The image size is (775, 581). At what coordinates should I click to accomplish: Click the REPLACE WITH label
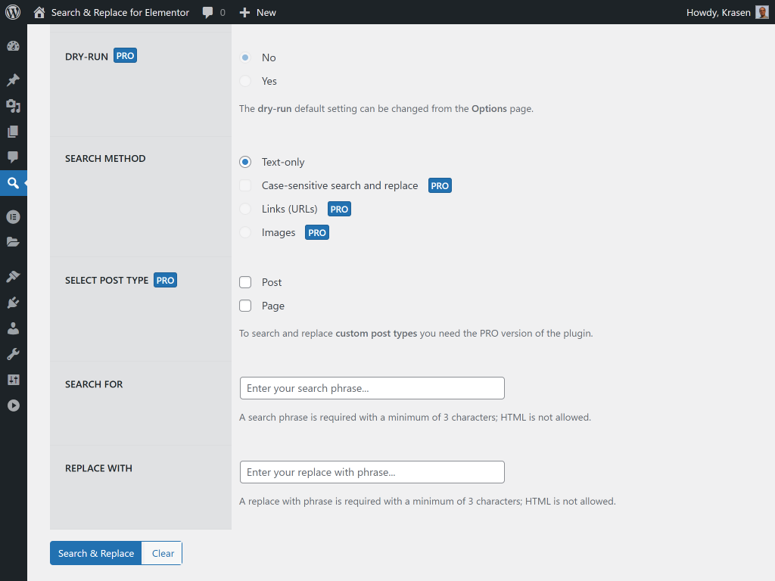pos(99,468)
